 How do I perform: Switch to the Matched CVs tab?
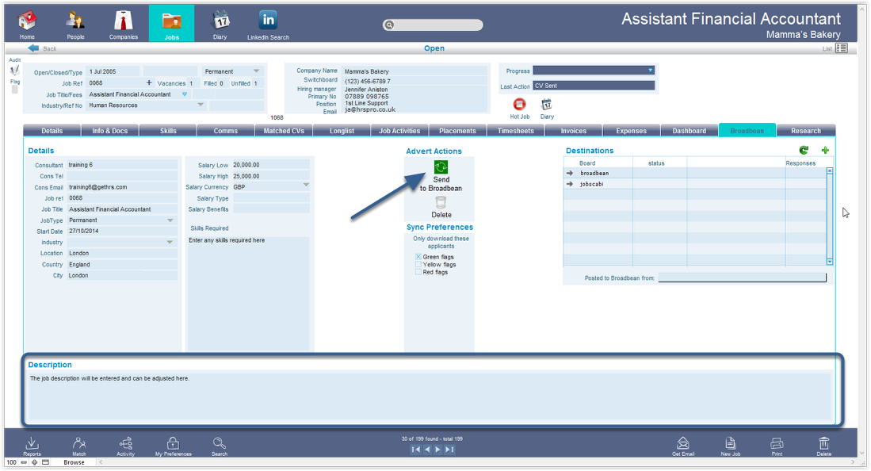click(x=284, y=131)
